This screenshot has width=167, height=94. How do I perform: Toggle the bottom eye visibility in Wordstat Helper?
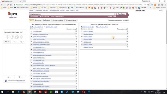[x=20, y=77]
